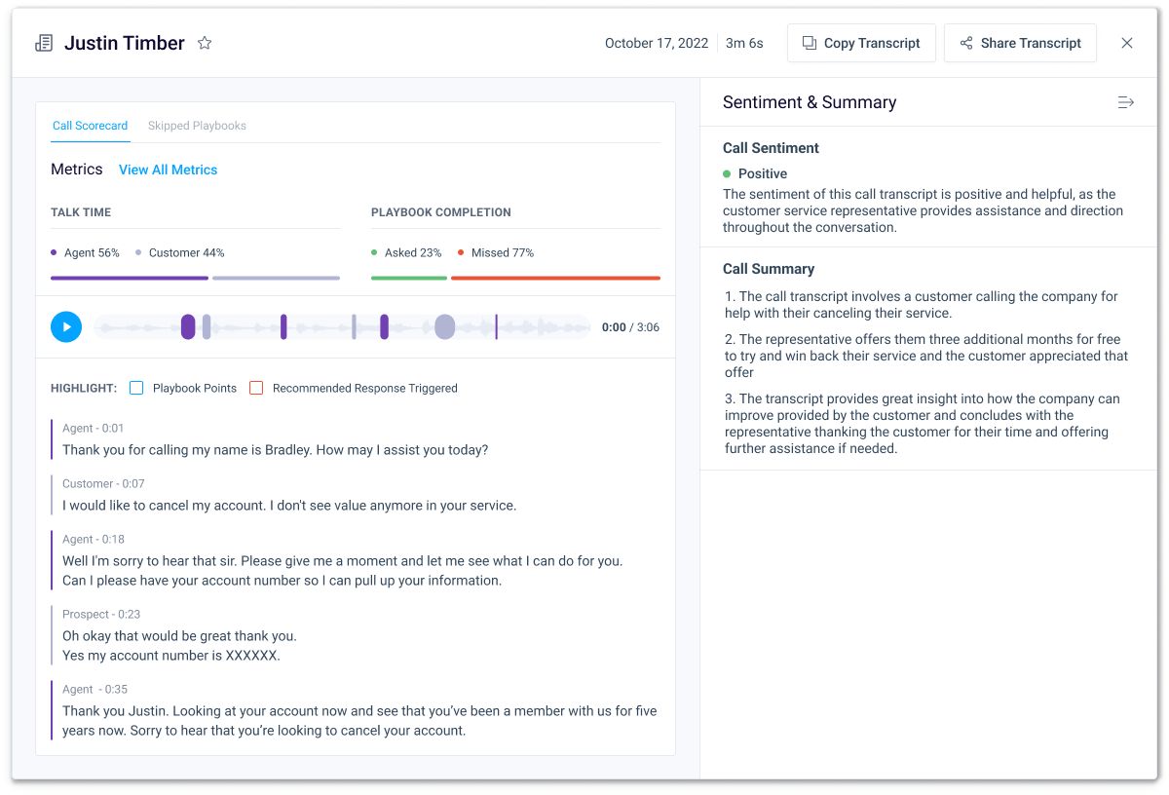Open the View All Metrics link
The width and height of the screenshot is (1169, 795).
[169, 170]
